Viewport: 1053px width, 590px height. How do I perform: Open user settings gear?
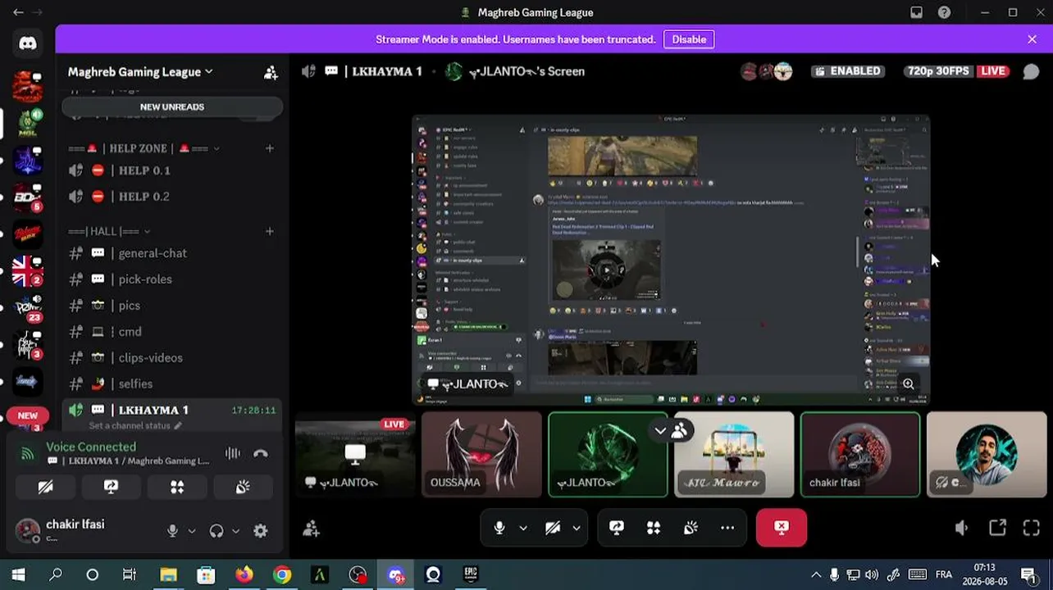coord(261,530)
